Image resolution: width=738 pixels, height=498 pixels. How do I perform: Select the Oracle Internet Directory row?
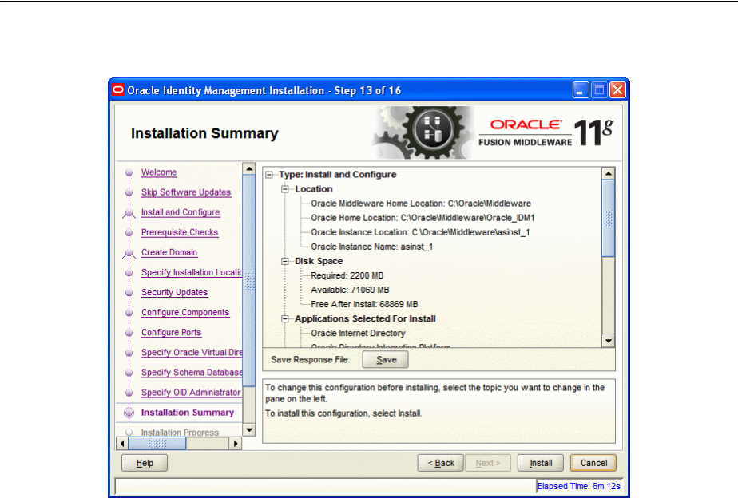[x=358, y=334]
